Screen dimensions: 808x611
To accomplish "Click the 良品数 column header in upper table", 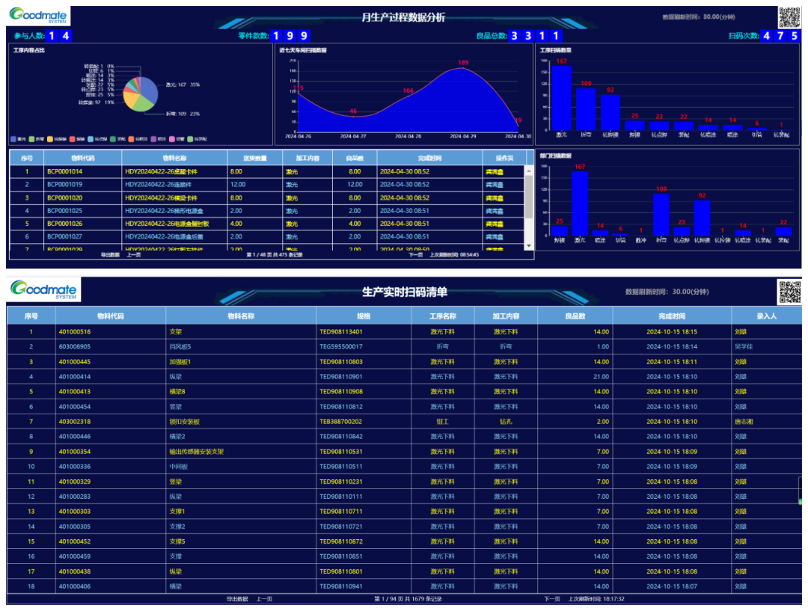I will click(355, 158).
